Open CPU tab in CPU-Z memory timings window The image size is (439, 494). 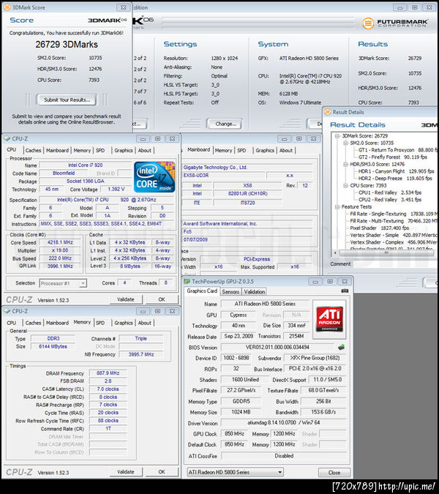click(11, 323)
